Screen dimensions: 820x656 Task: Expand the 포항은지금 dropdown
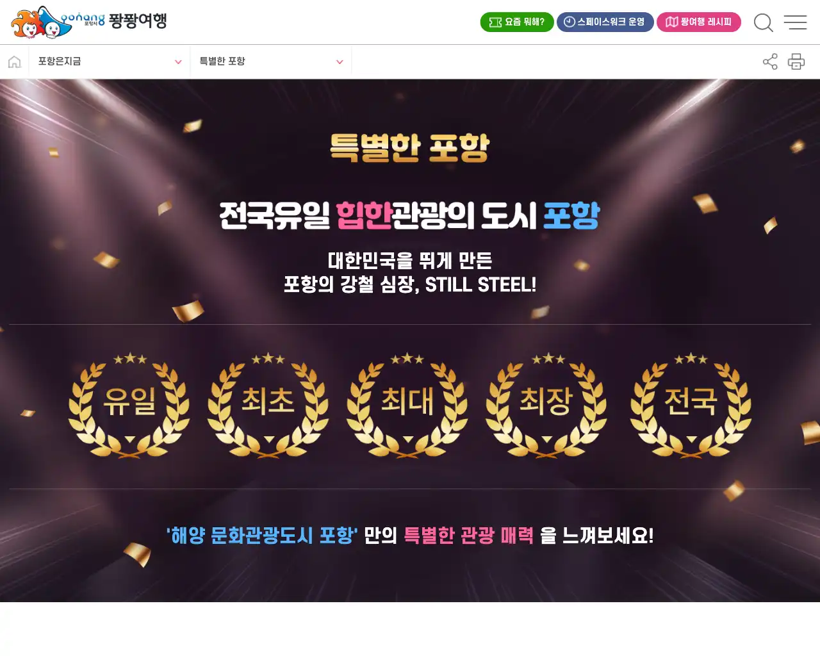(x=110, y=61)
